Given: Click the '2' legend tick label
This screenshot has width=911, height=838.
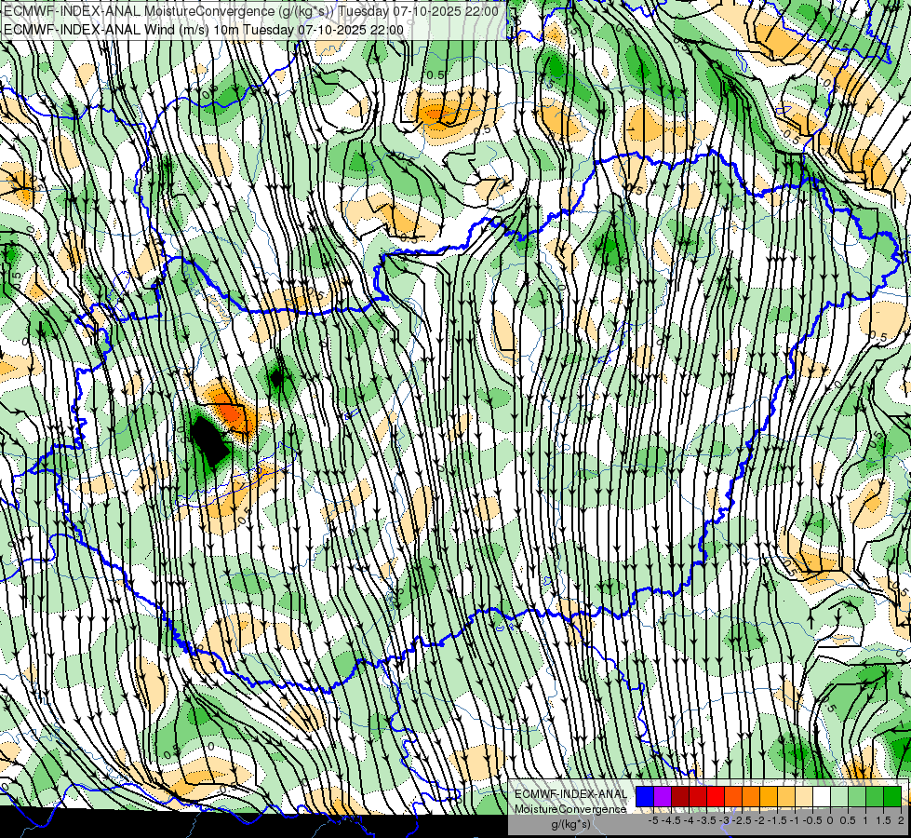Looking at the screenshot, I should 901,820.
